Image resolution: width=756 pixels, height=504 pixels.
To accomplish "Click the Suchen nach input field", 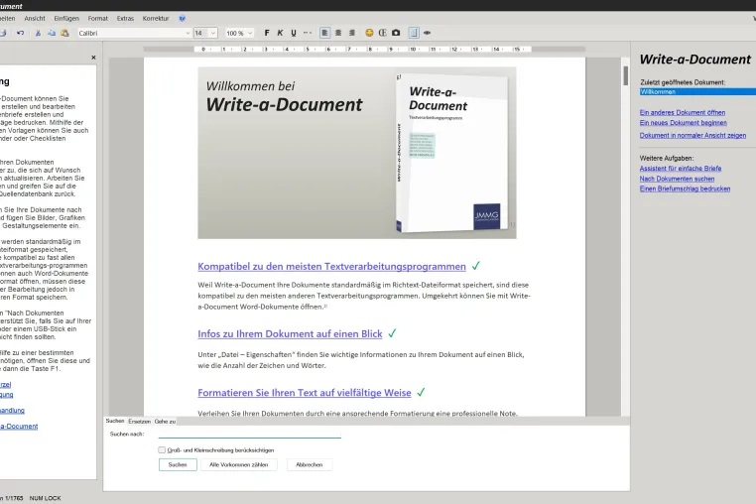I will (250, 434).
